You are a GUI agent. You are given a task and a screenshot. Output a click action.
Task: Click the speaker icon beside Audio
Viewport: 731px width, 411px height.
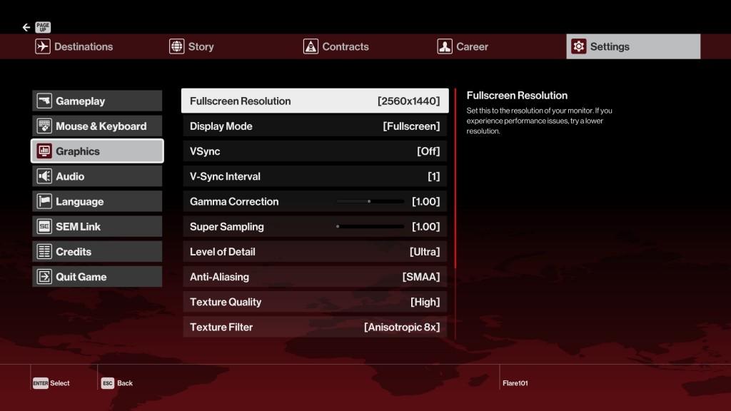pyautogui.click(x=44, y=176)
